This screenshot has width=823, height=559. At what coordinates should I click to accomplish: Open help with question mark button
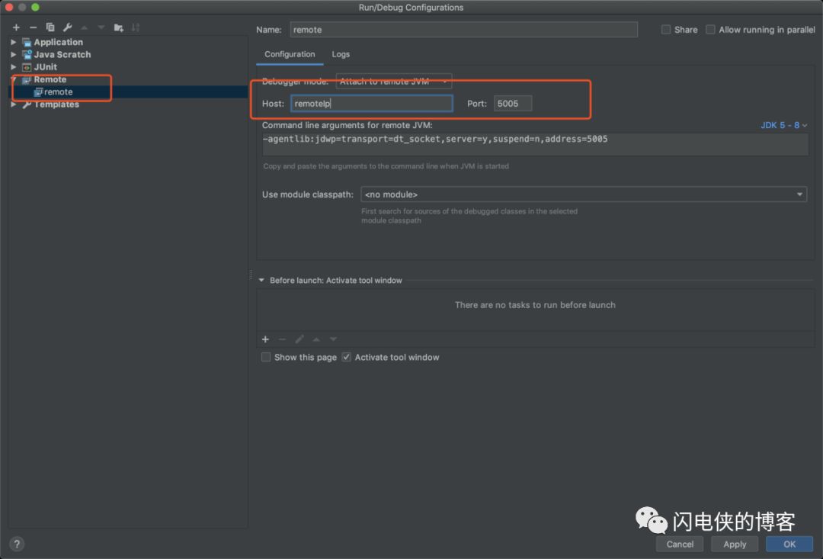point(17,544)
